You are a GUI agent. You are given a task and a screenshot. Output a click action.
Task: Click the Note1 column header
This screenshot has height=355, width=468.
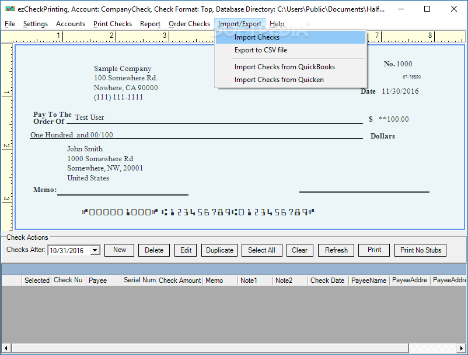(255, 281)
